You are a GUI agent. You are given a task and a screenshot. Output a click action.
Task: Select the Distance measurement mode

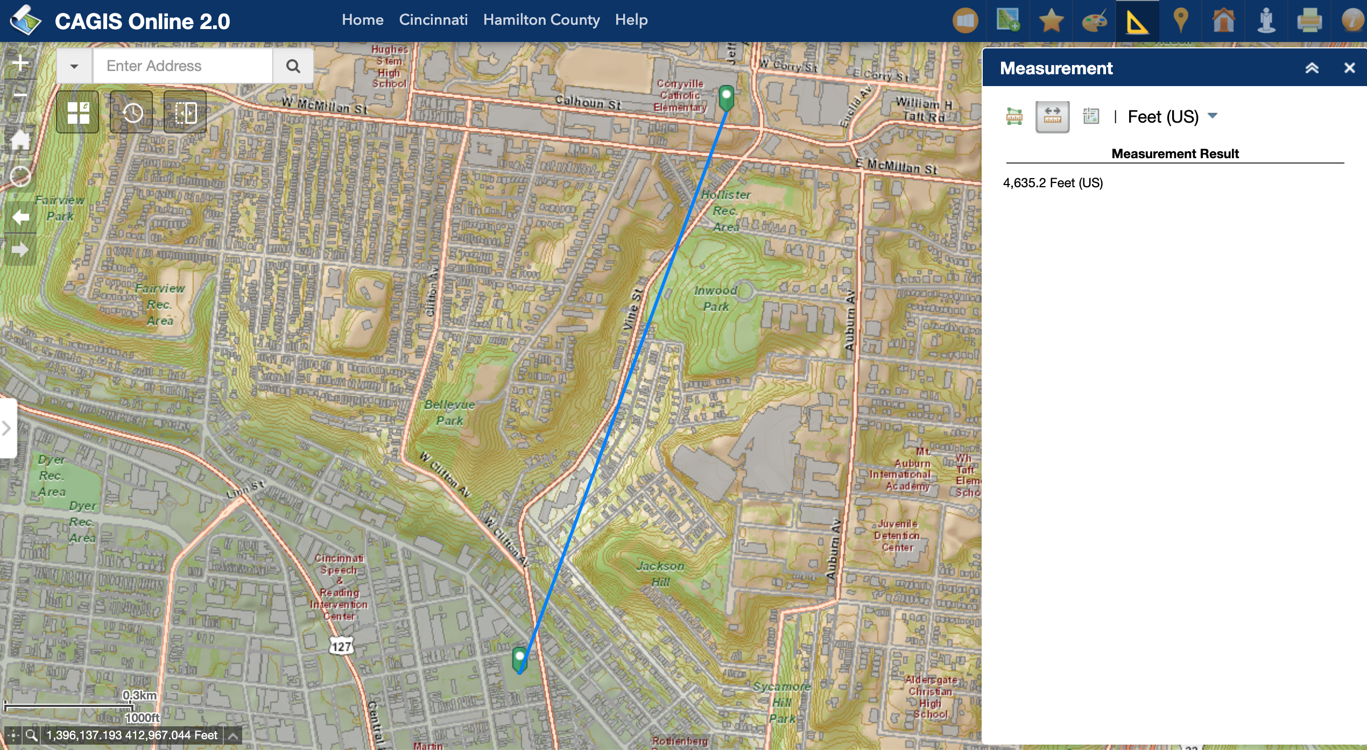[1052, 116]
